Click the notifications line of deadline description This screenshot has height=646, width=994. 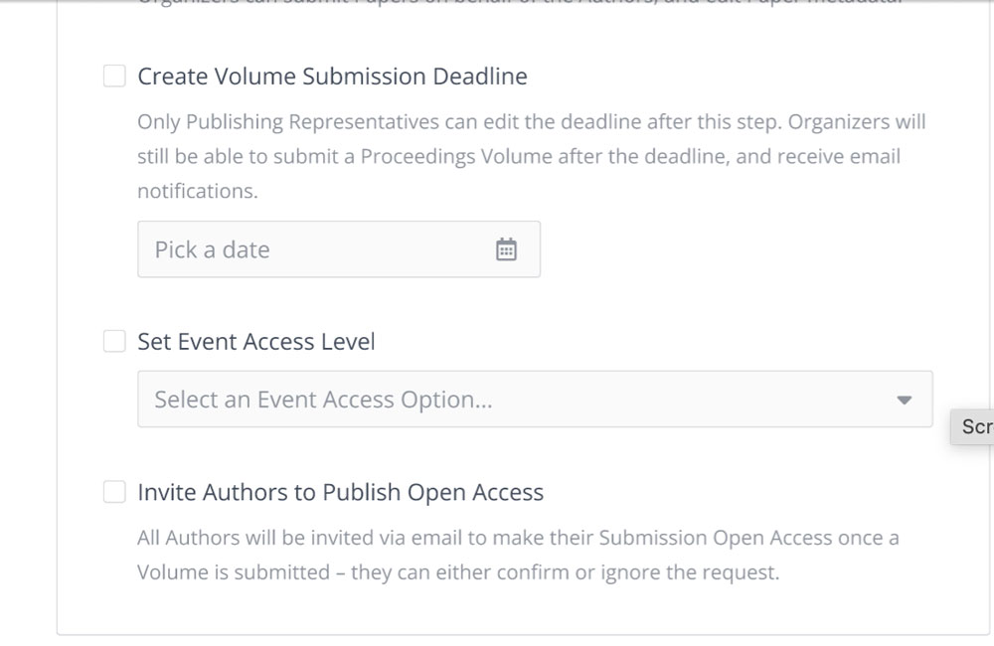(198, 191)
